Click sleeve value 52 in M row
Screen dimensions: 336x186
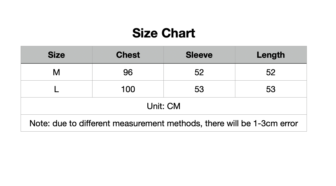click(199, 72)
